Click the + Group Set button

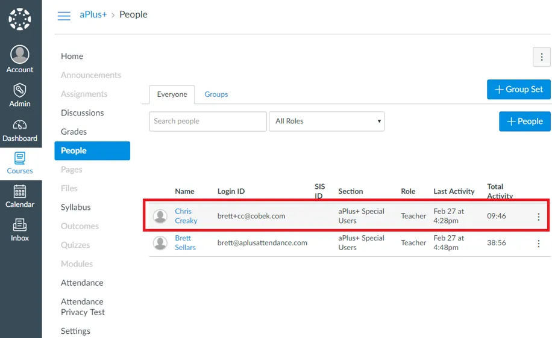click(x=519, y=89)
